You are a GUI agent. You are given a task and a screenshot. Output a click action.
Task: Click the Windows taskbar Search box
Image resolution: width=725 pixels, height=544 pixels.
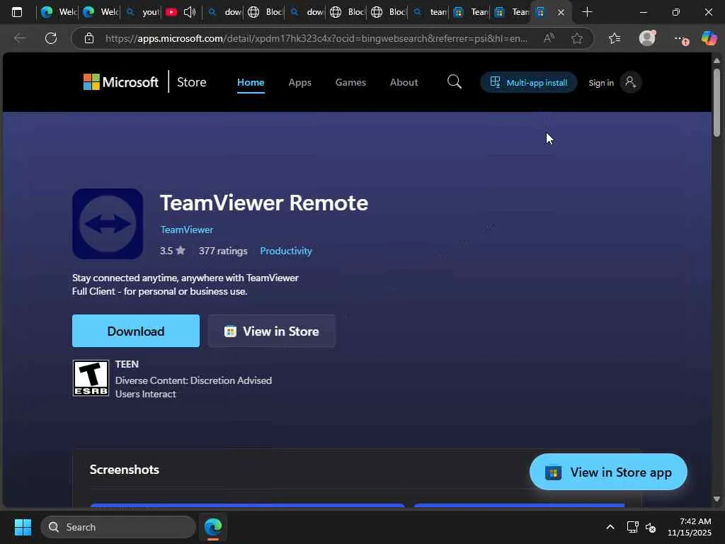(x=118, y=527)
